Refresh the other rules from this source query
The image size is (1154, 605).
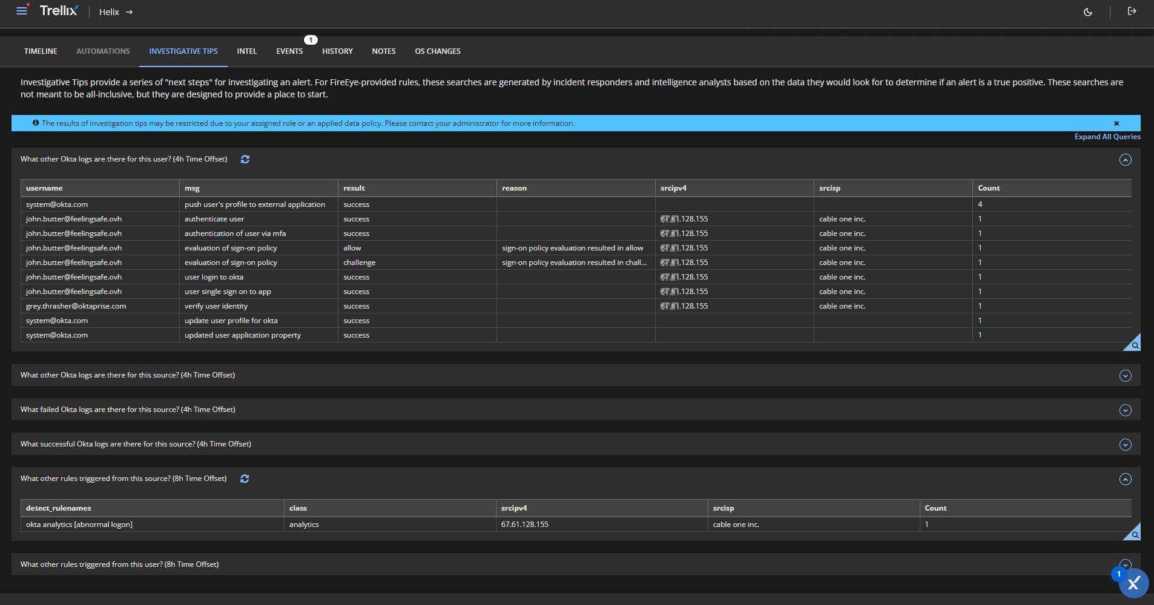coord(245,479)
